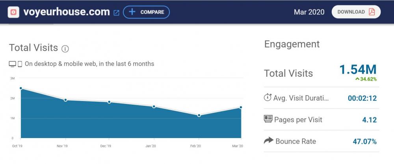Select the Mar 2020 date label

pos(309,12)
